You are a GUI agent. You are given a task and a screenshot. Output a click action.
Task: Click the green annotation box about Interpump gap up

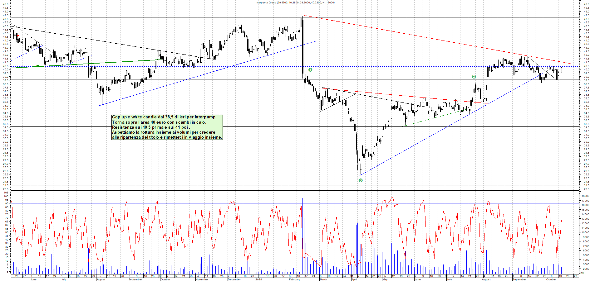click(x=167, y=127)
